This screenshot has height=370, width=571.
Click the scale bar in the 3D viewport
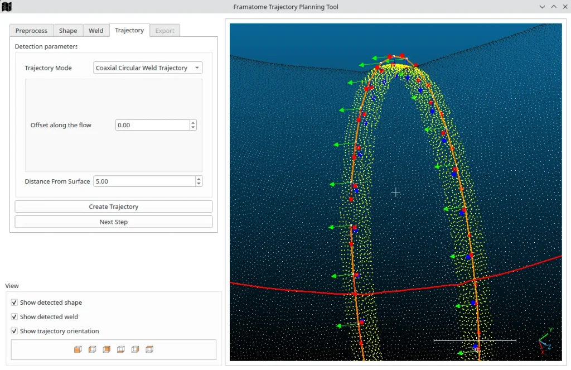pos(475,341)
